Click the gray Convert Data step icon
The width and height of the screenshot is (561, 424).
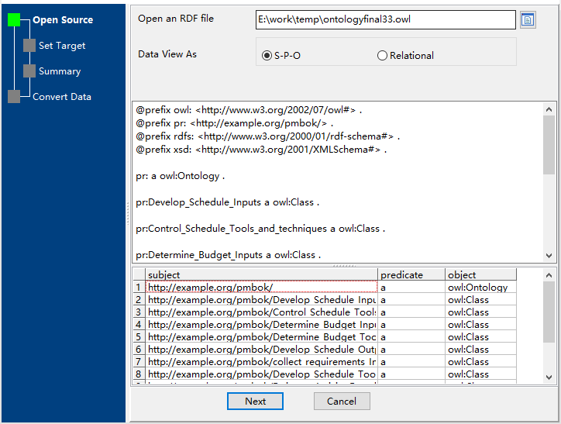coord(14,97)
